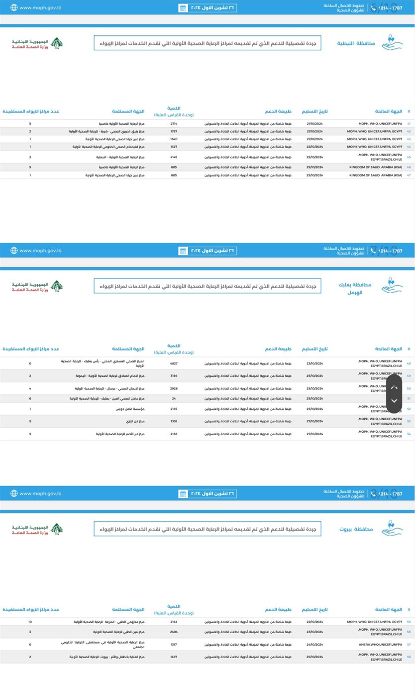Image resolution: width=415 pixels, height=698 pixels.
Task: Select shelter count 10 in row 55
Action: click(30, 622)
